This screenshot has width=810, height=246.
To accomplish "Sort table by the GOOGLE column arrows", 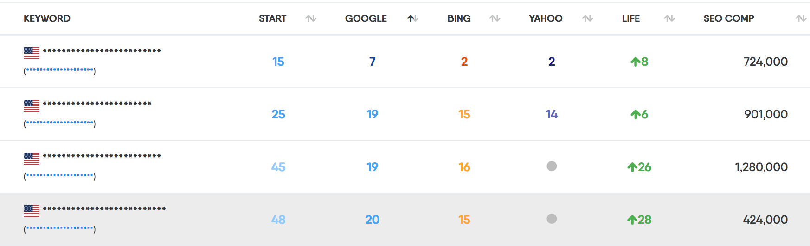I will point(413,18).
